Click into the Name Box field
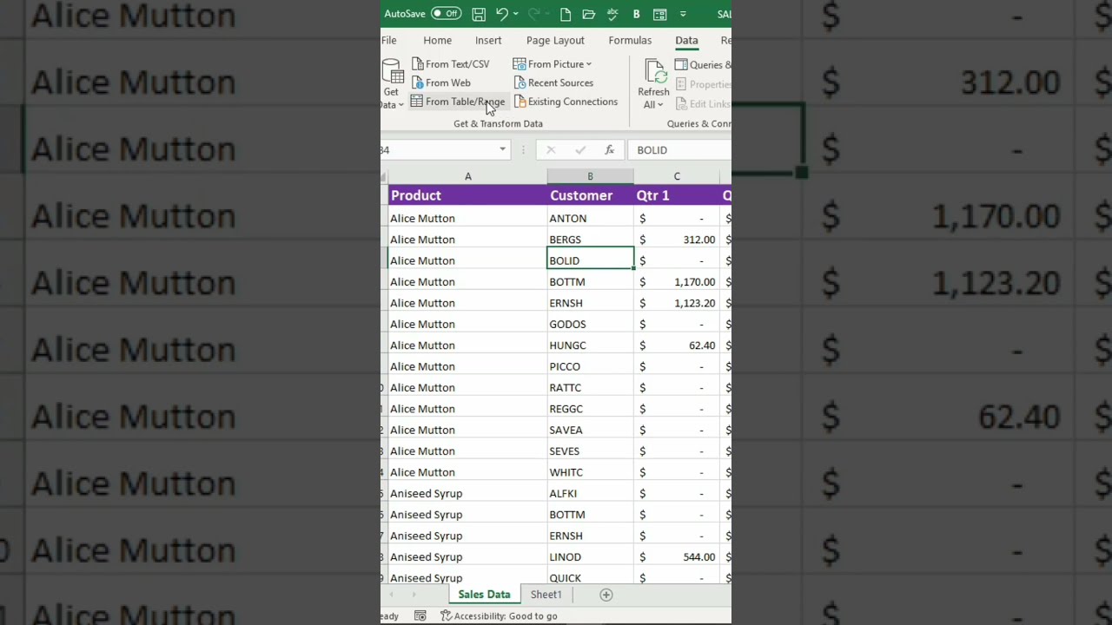1112x625 pixels. 438,150
